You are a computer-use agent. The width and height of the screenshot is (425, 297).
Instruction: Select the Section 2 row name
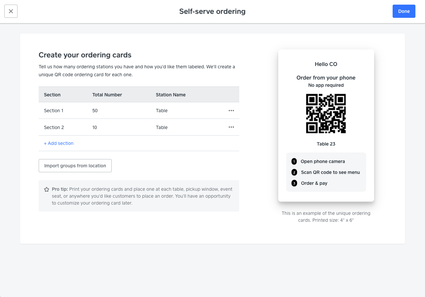(54, 127)
